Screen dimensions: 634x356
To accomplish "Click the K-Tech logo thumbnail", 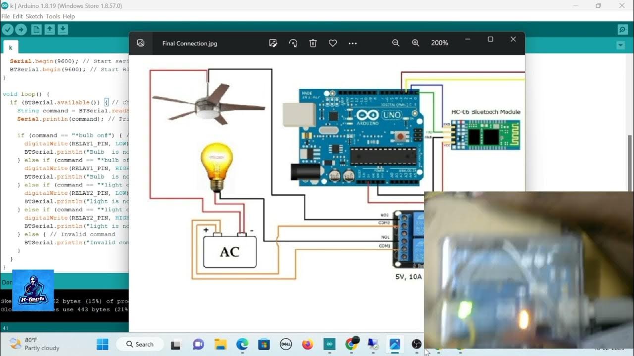I will (x=33, y=290).
